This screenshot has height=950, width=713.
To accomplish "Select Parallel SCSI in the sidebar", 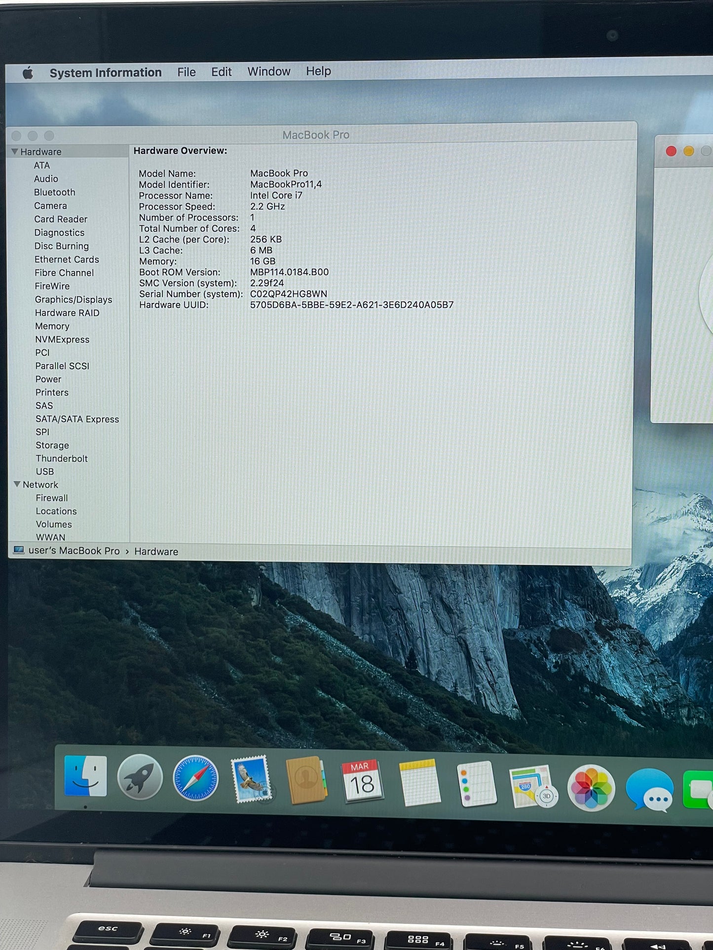I will tap(62, 366).
